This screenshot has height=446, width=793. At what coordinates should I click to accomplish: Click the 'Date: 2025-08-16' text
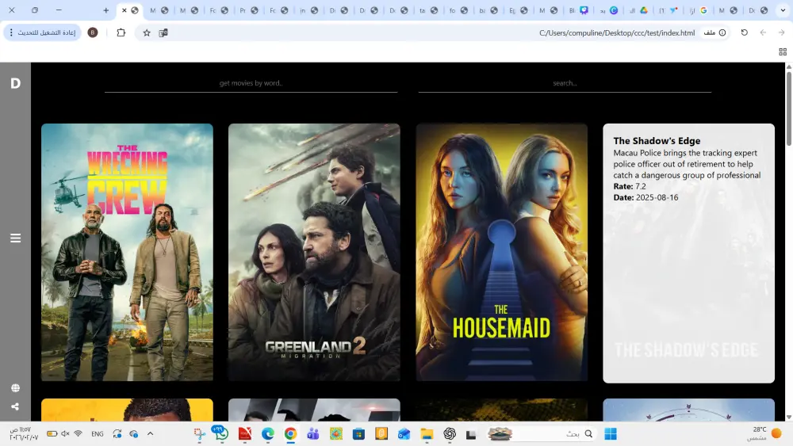(x=646, y=197)
